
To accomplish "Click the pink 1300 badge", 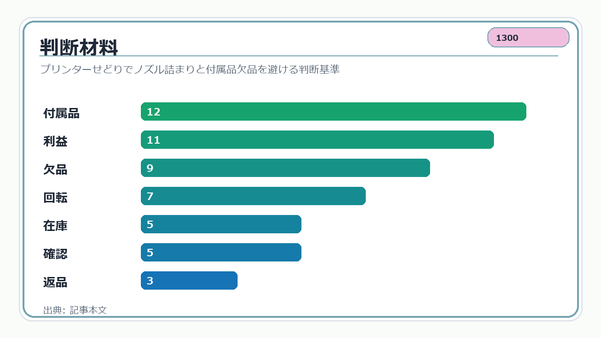I will pyautogui.click(x=528, y=38).
